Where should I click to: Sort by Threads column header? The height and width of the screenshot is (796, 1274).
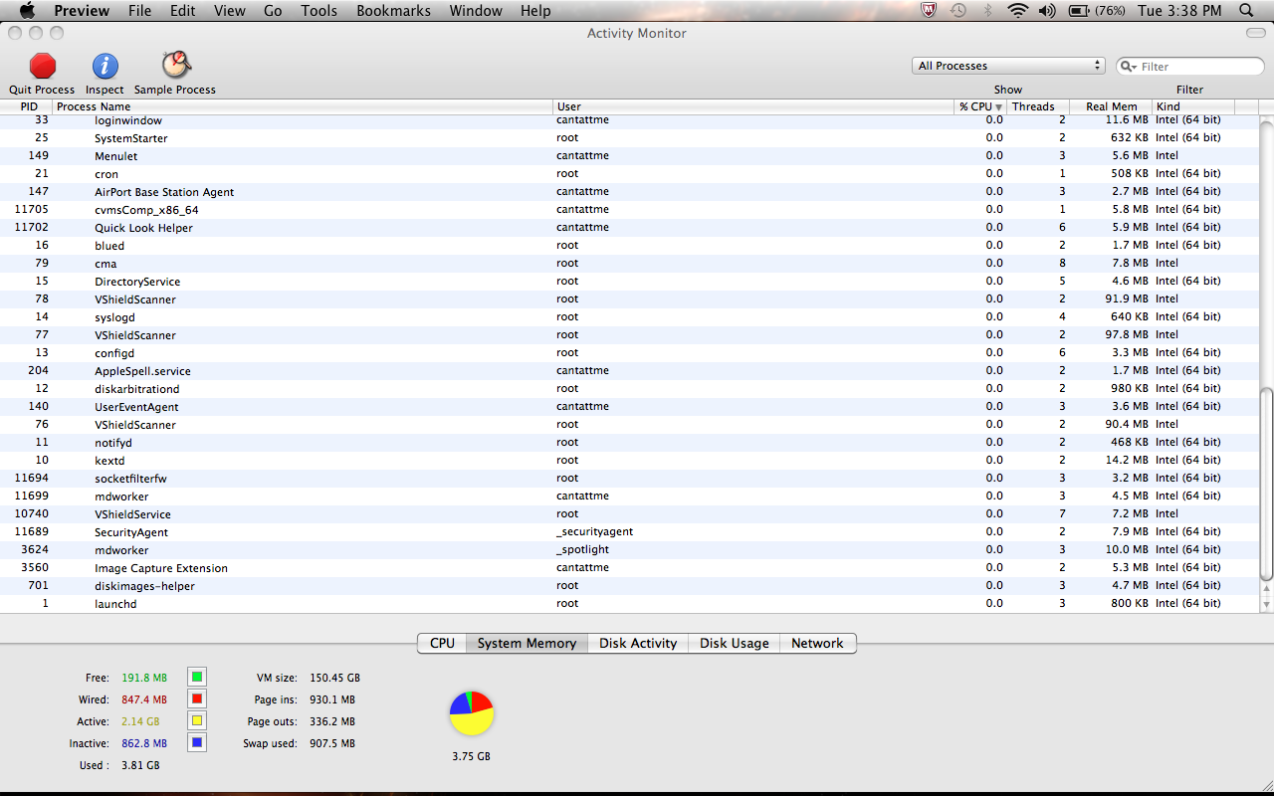[x=1037, y=106]
